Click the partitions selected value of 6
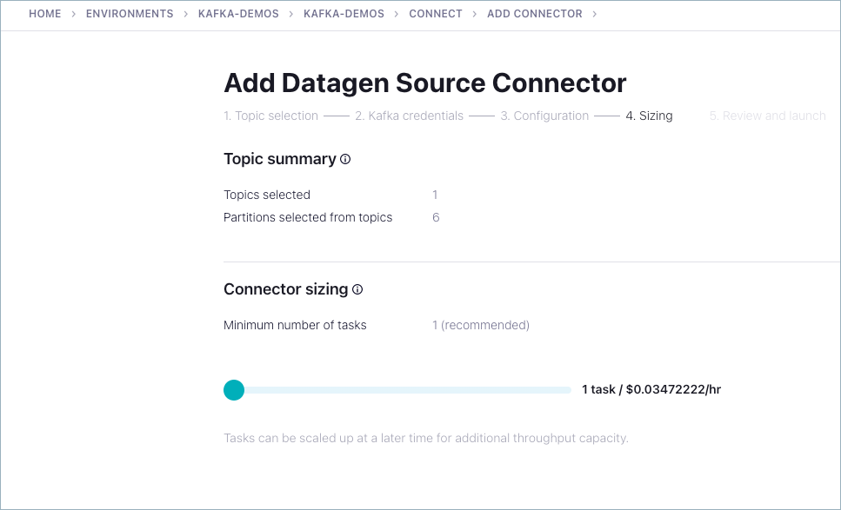This screenshot has width=841, height=510. pos(436,217)
